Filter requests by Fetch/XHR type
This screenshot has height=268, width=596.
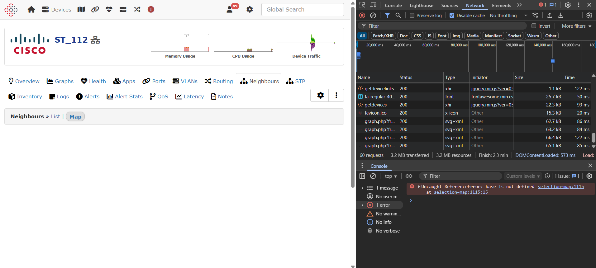point(383,36)
